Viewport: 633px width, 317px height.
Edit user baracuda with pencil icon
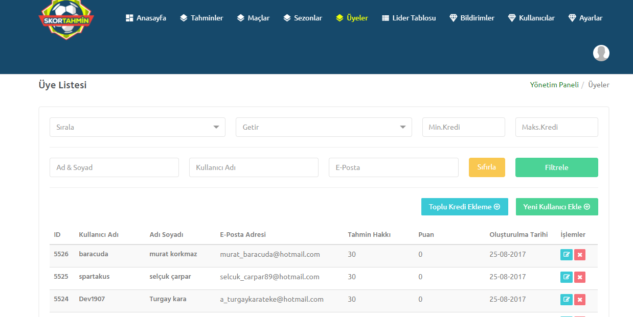pyautogui.click(x=567, y=255)
